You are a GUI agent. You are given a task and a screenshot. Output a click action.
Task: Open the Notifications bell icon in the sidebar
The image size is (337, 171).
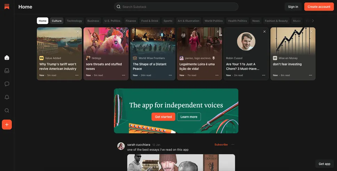[x=7, y=97]
